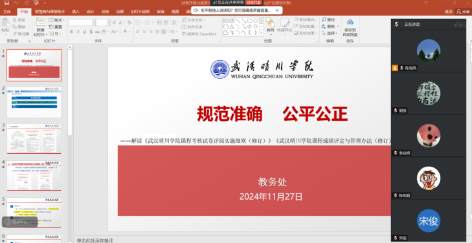Switch to the 设计 Design tab
472x243 pixels.
coord(91,12)
